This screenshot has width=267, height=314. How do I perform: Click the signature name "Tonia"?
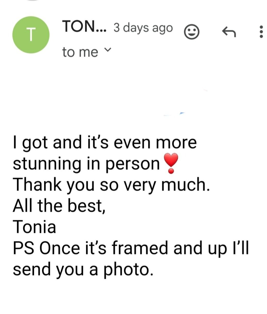[x=35, y=227]
